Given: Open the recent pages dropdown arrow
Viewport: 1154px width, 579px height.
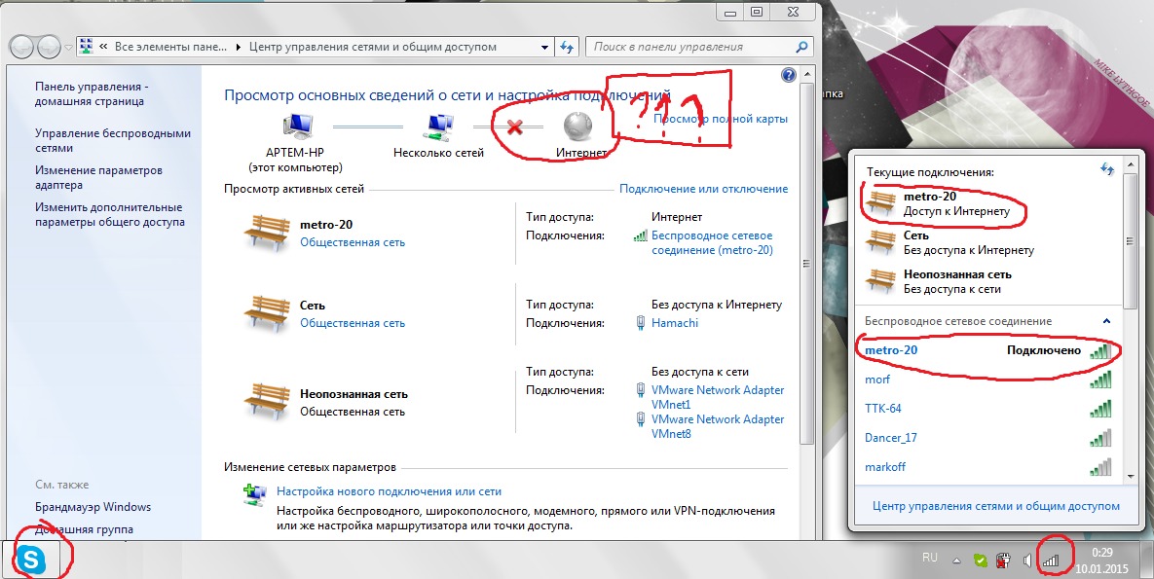Looking at the screenshot, I should [x=68, y=47].
